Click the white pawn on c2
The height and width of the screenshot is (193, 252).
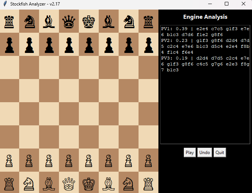tap(49, 161)
